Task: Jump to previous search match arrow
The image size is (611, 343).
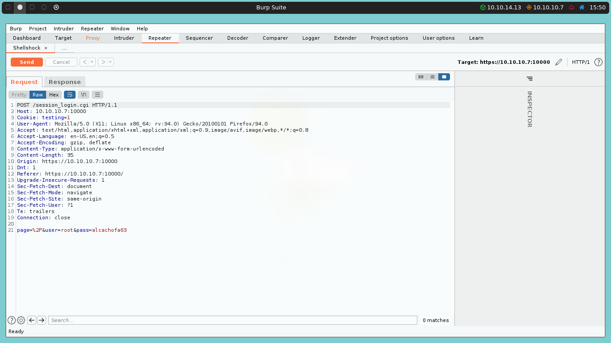Action: (32, 320)
